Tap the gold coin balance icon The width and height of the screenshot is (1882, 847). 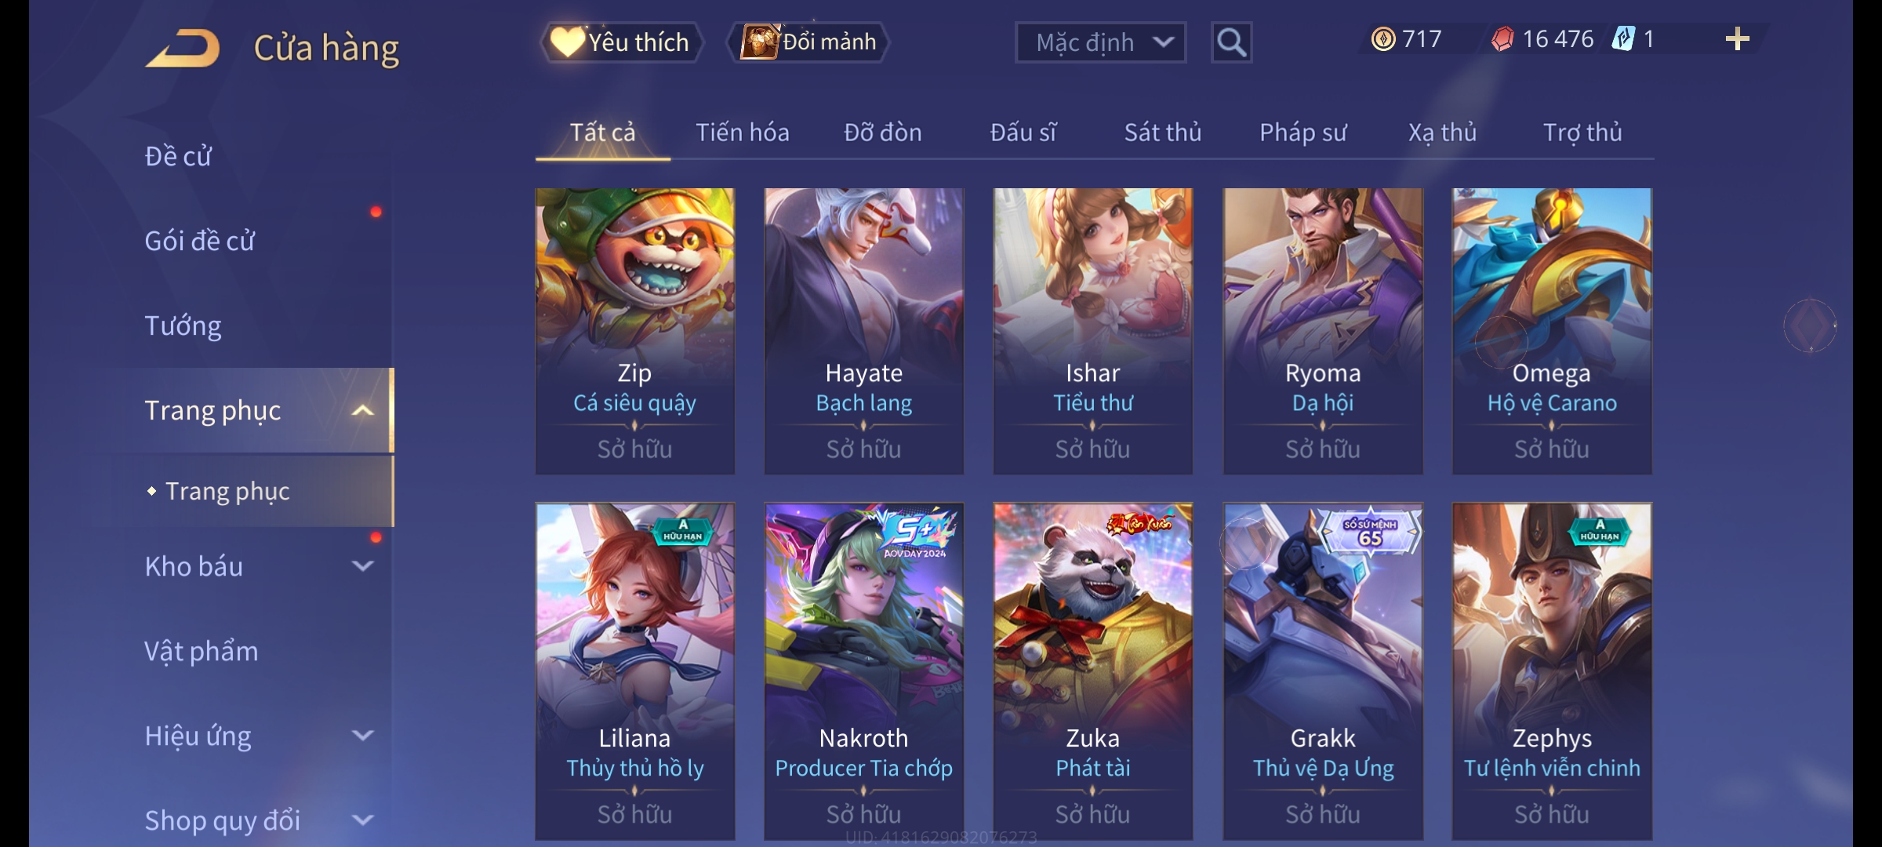[x=1383, y=38]
